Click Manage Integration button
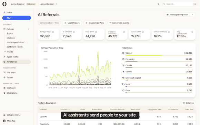Screen dimensions: 200x125 point(177,15)
